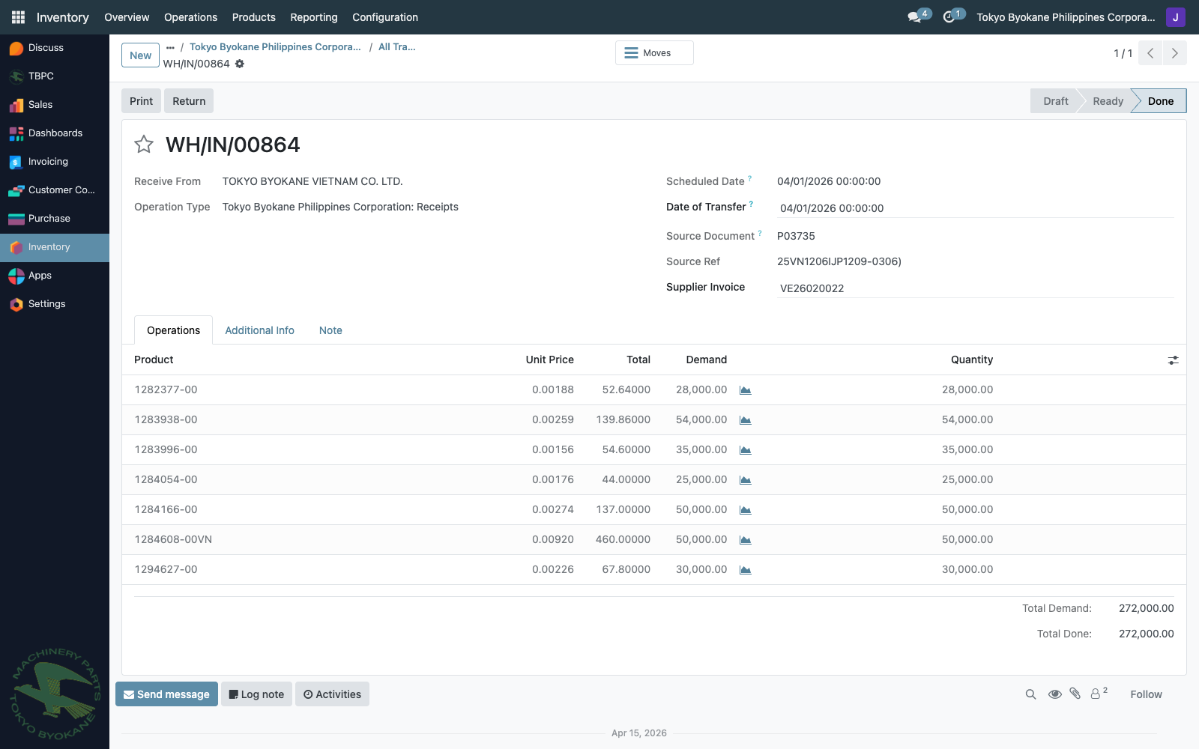Viewport: 1199px width, 749px height.
Task: Go to previous record arrow
Action: pyautogui.click(x=1150, y=53)
